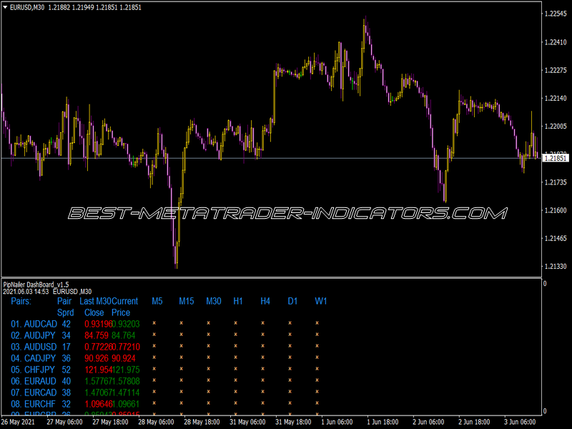Image resolution: width=572 pixels, height=429 pixels.
Task: Click the Pair Sprd column header
Action: (x=65, y=307)
